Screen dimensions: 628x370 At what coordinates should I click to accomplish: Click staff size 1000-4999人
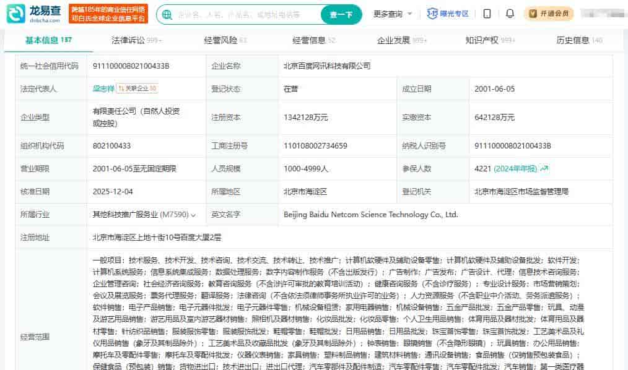point(305,169)
